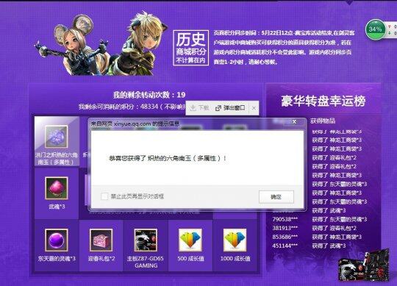Click the 确定 button in the dialog
Image resolution: width=397 pixels, height=286 pixels.
[276, 196]
